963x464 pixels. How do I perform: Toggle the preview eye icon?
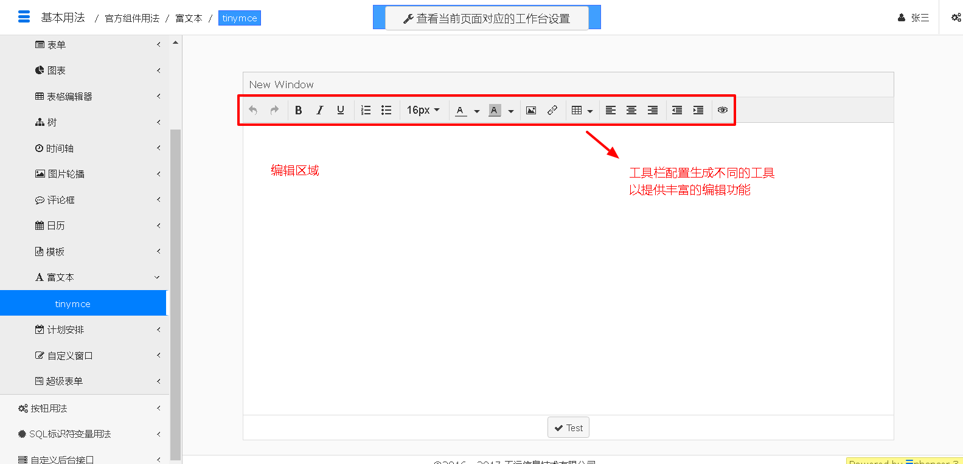point(723,110)
